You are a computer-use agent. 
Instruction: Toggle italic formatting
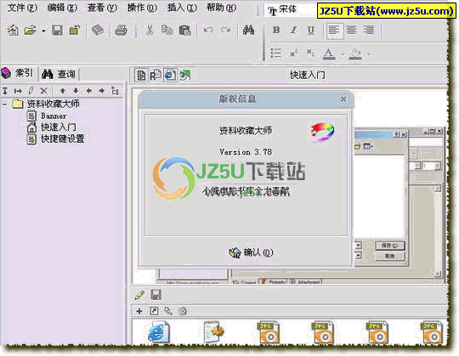pos(293,30)
